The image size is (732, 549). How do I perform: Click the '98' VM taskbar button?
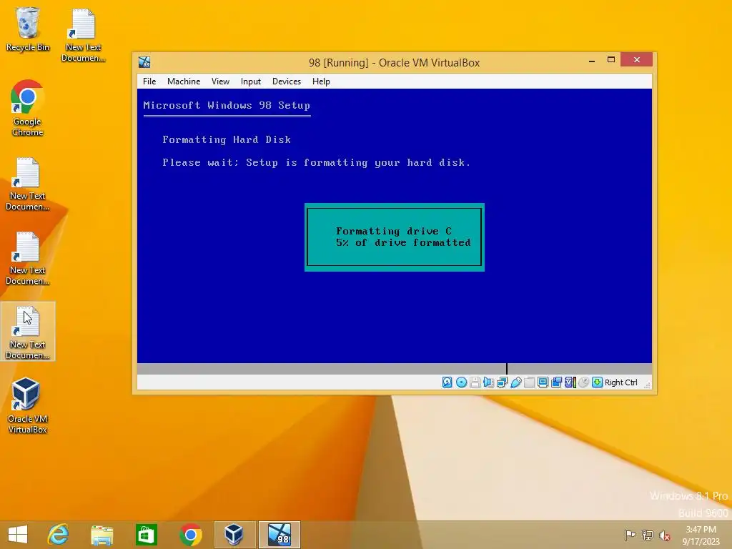click(x=280, y=535)
